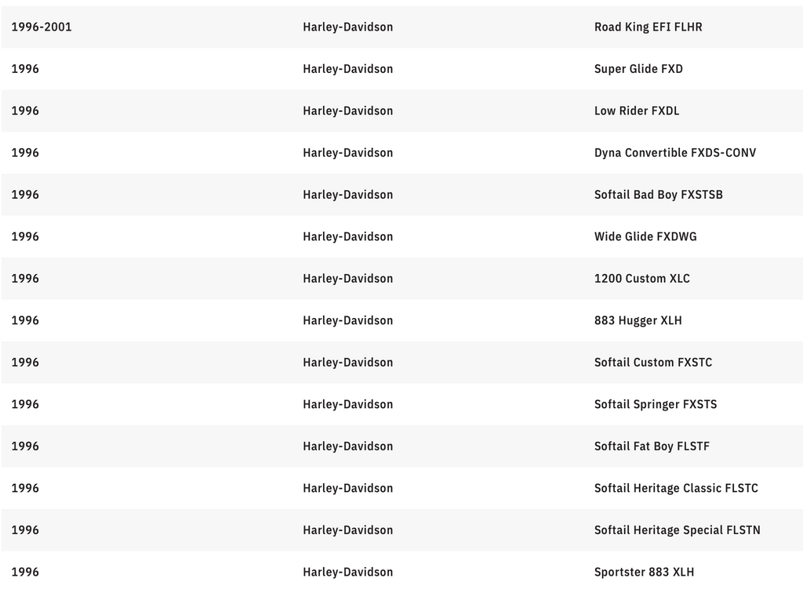The height and width of the screenshot is (596, 803).
Task: Select the 1996-2001 year cell
Action: [x=42, y=27]
